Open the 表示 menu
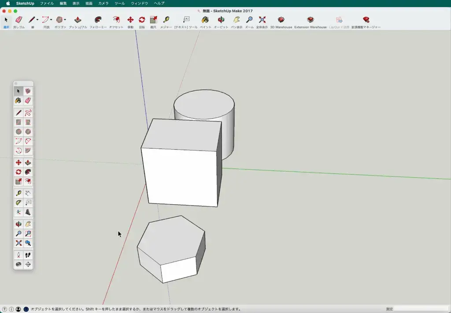Screen dimensions: 451x313 [x=76, y=4]
